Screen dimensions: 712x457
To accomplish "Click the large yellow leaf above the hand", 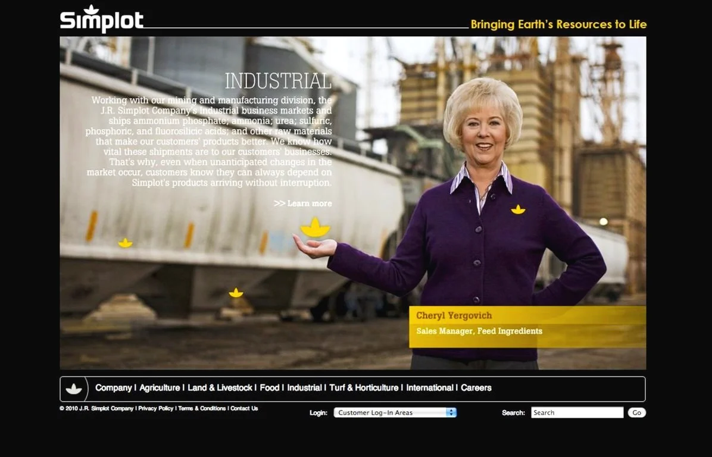I will 315,228.
